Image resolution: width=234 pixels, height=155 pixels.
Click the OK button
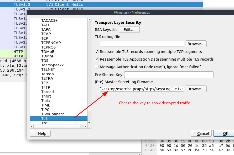tap(223, 133)
